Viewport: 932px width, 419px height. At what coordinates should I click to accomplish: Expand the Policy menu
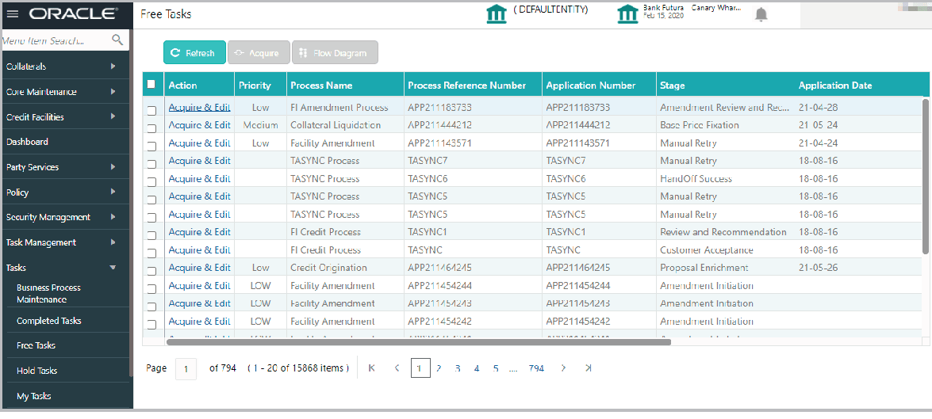[64, 192]
